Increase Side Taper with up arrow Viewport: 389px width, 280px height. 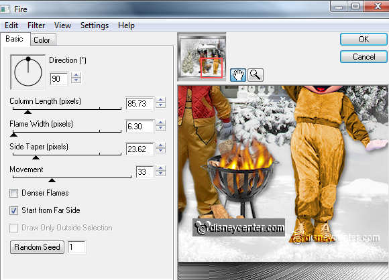(161, 145)
